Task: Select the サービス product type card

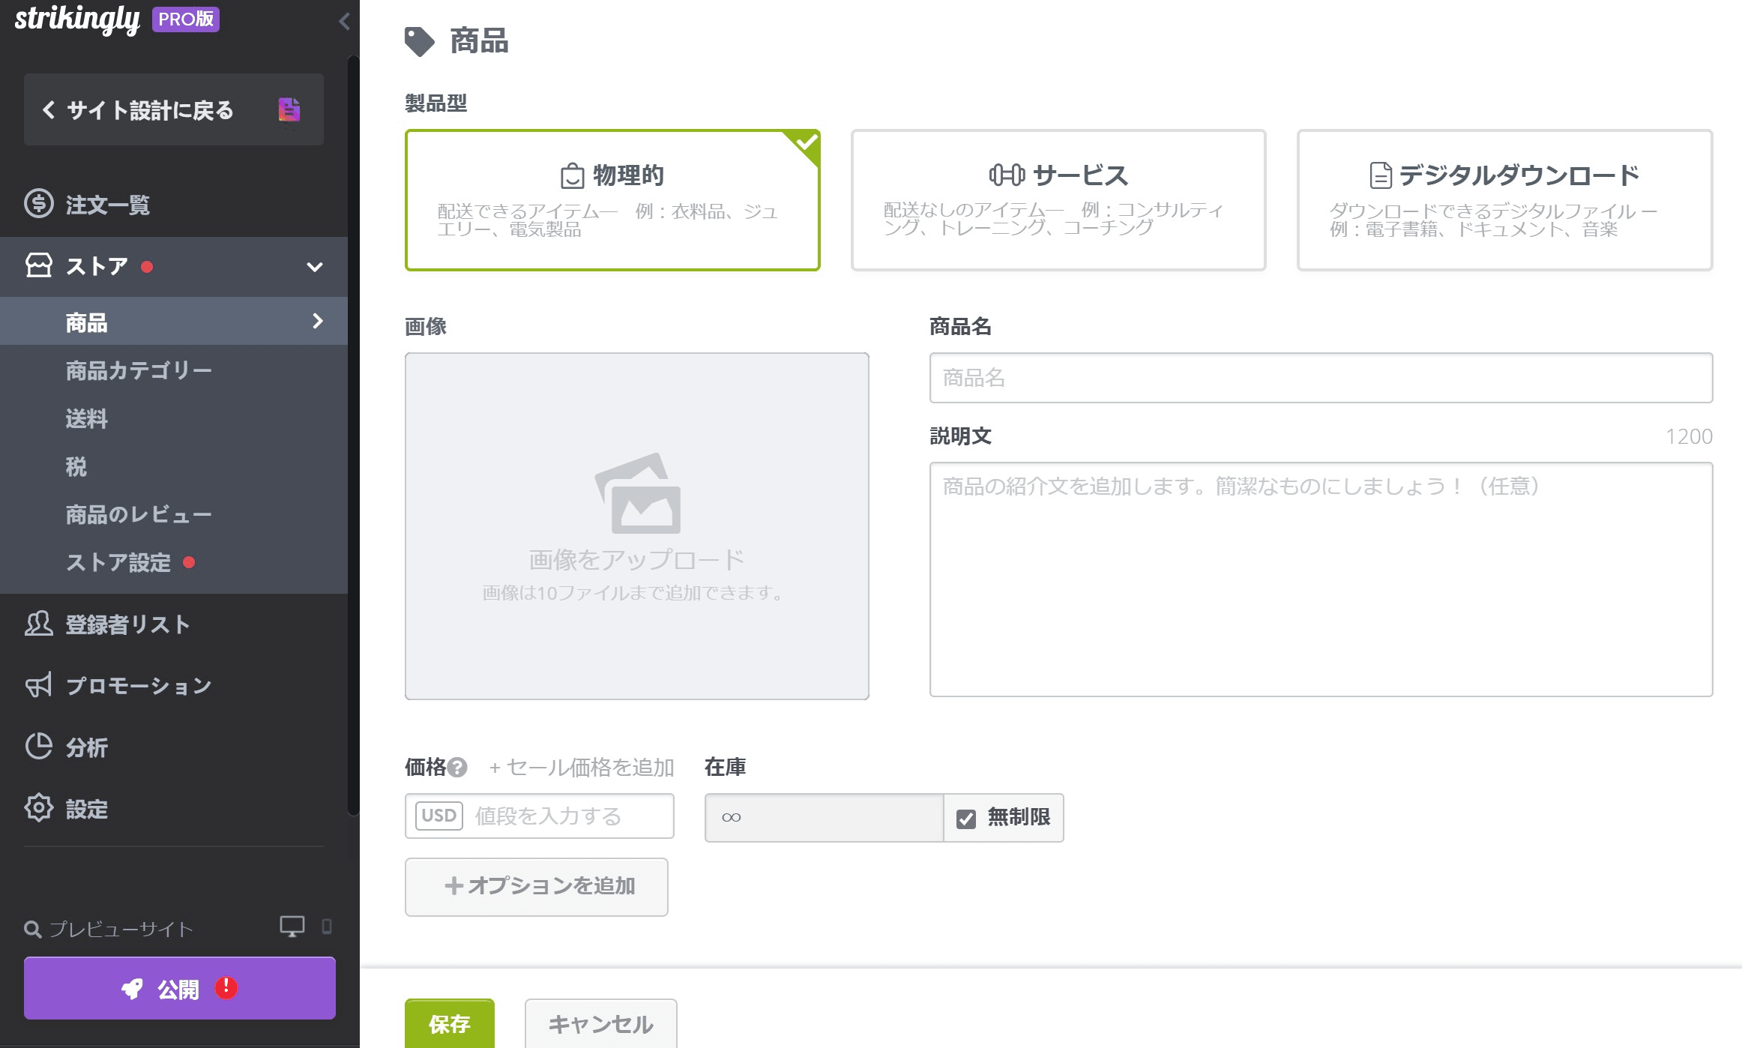Action: click(x=1057, y=201)
